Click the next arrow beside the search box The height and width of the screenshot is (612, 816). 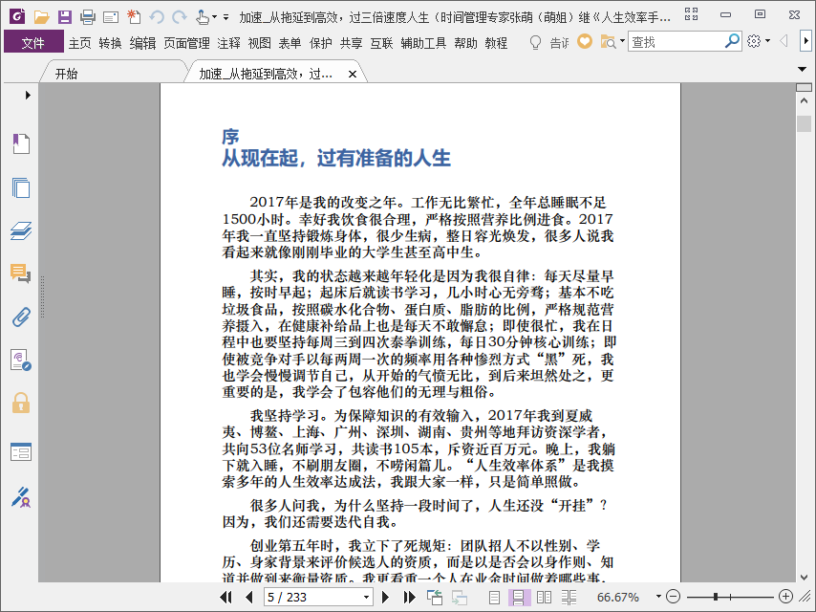[805, 40]
